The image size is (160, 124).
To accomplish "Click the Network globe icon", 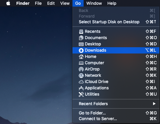I will point(81,76).
